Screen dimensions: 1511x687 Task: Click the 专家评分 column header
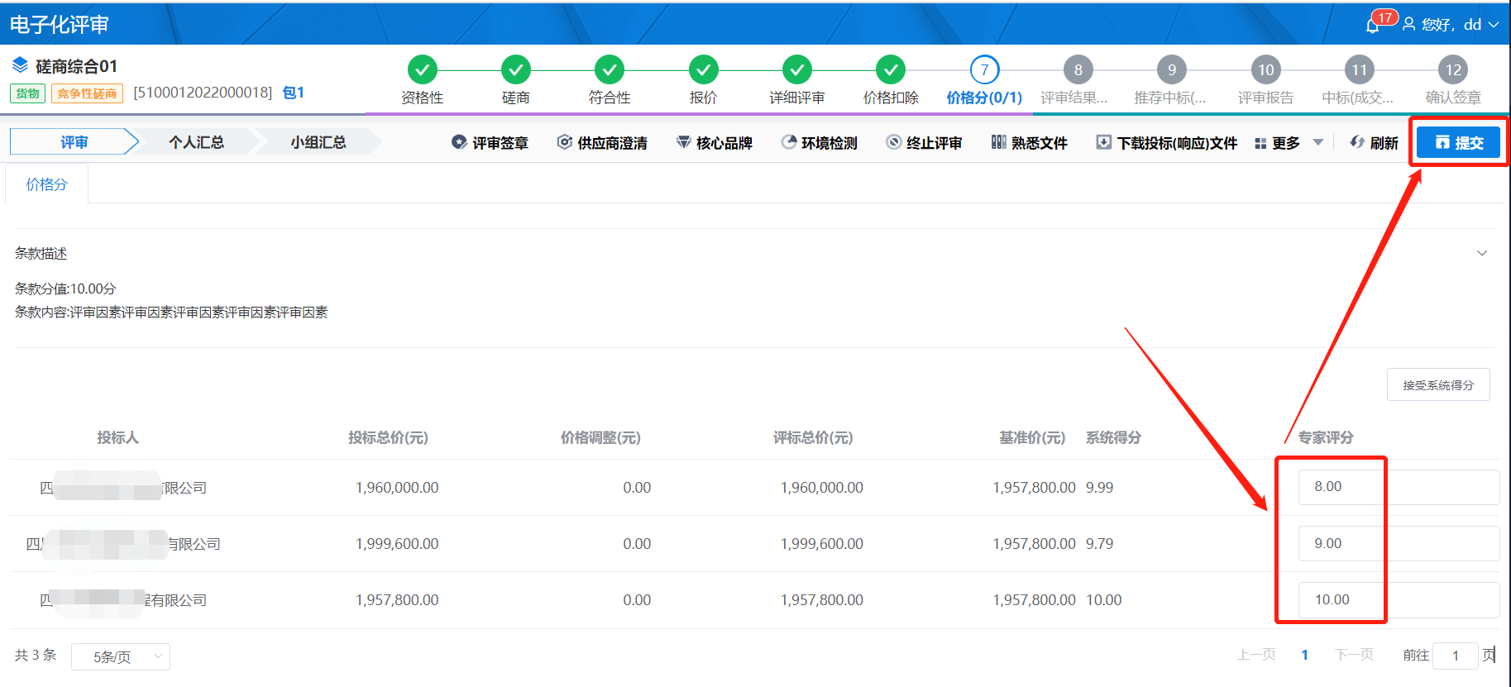point(1326,437)
